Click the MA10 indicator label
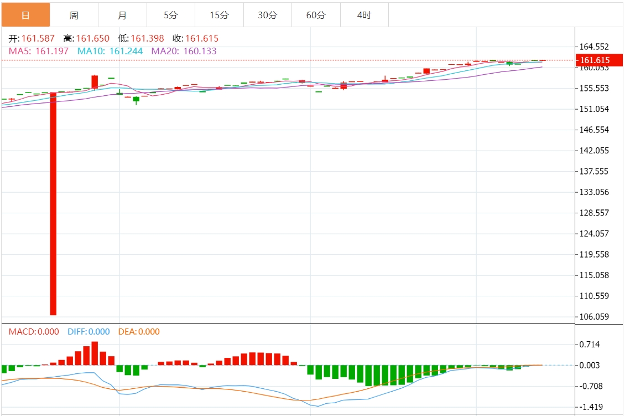Viewport: 630px width, 416px height. (x=110, y=51)
